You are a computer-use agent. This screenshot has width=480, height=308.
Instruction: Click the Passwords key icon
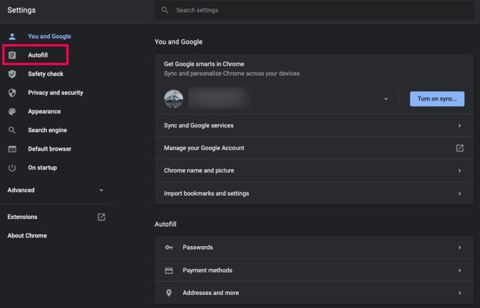[169, 247]
